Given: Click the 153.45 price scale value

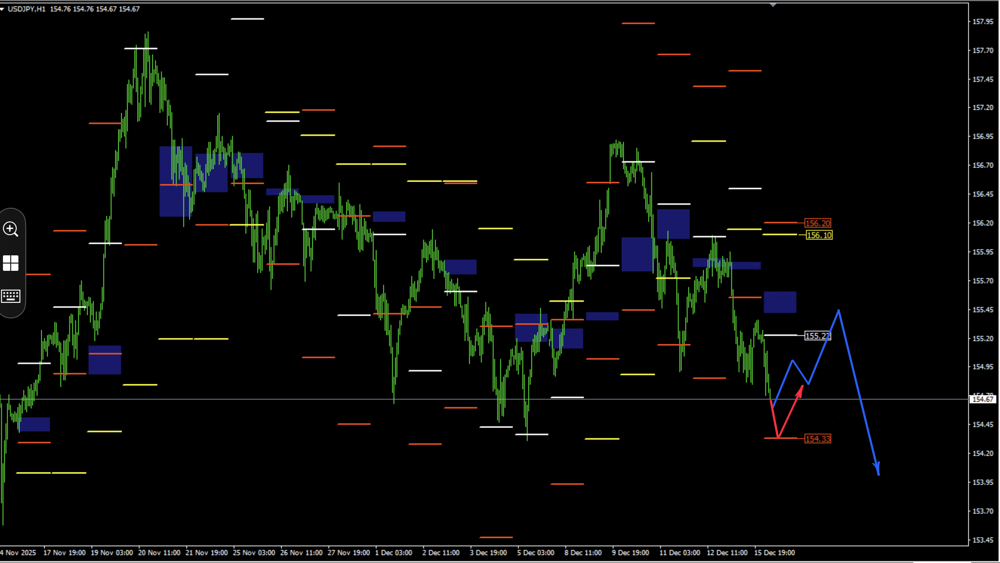Looking at the screenshot, I should [x=983, y=540].
